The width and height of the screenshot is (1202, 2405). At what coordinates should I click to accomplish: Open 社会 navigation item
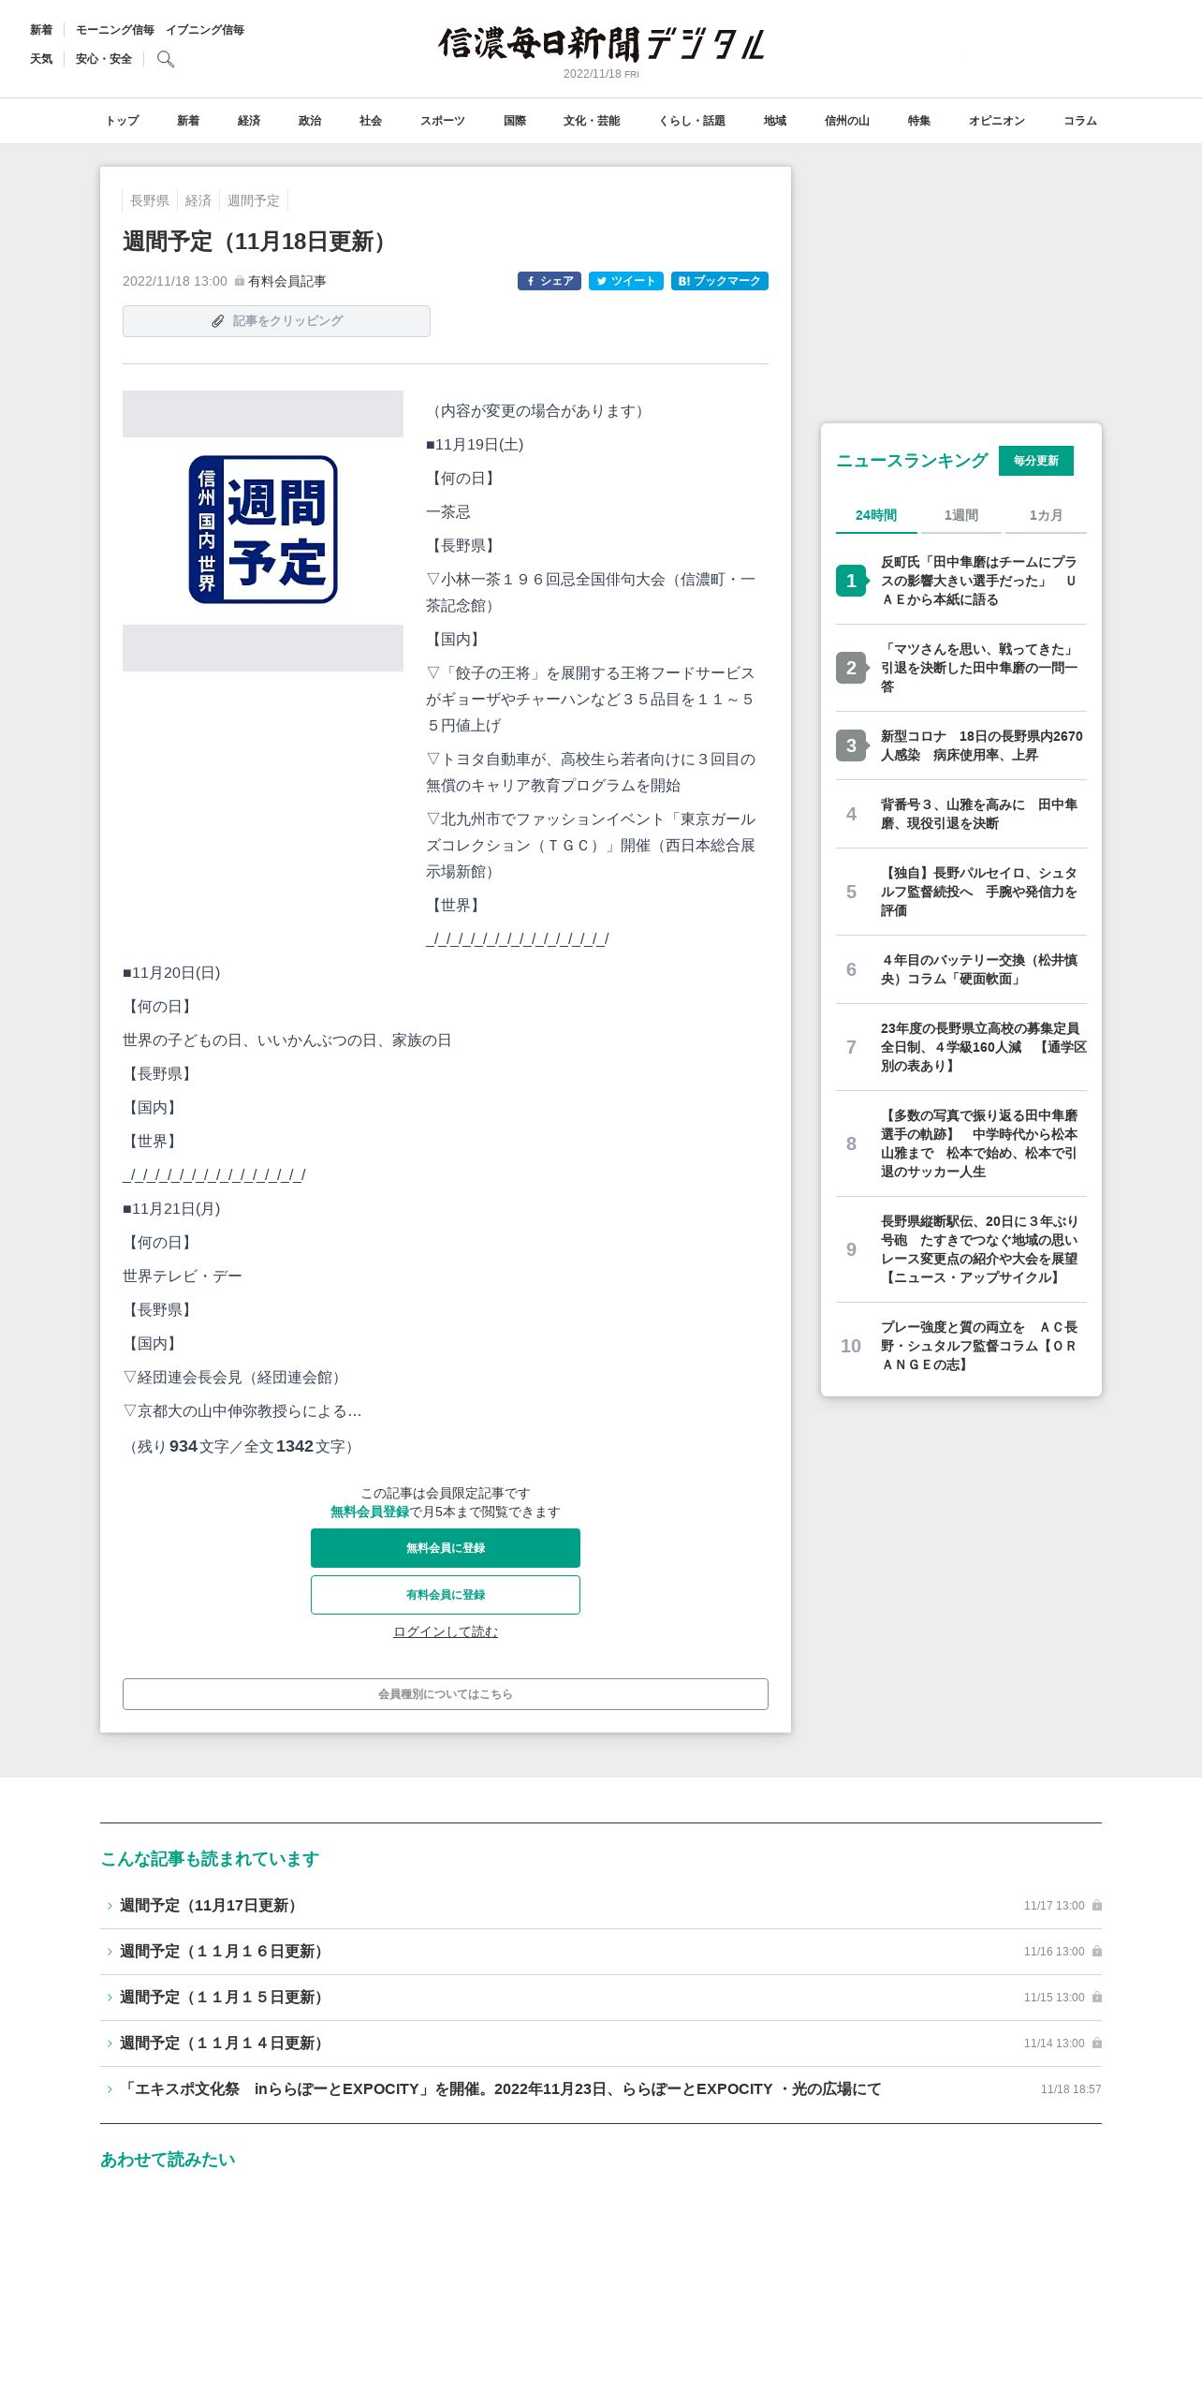pyautogui.click(x=371, y=121)
